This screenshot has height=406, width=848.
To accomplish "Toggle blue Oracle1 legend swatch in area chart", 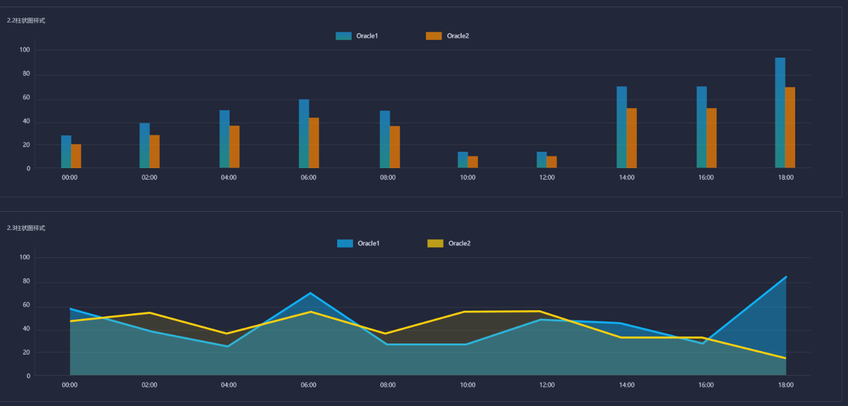I will (345, 243).
